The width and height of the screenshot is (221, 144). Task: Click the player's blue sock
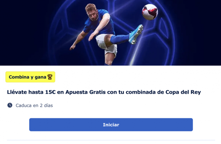(119, 39)
